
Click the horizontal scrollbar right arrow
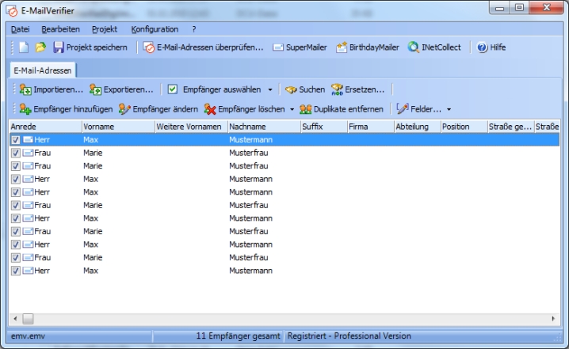click(x=555, y=318)
